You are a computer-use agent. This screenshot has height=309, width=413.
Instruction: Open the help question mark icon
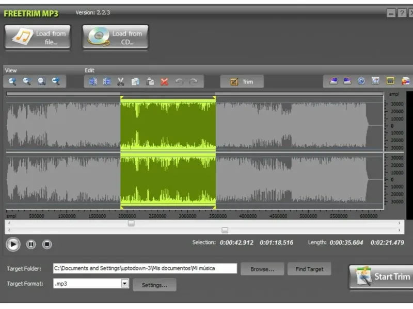pyautogui.click(x=402, y=13)
